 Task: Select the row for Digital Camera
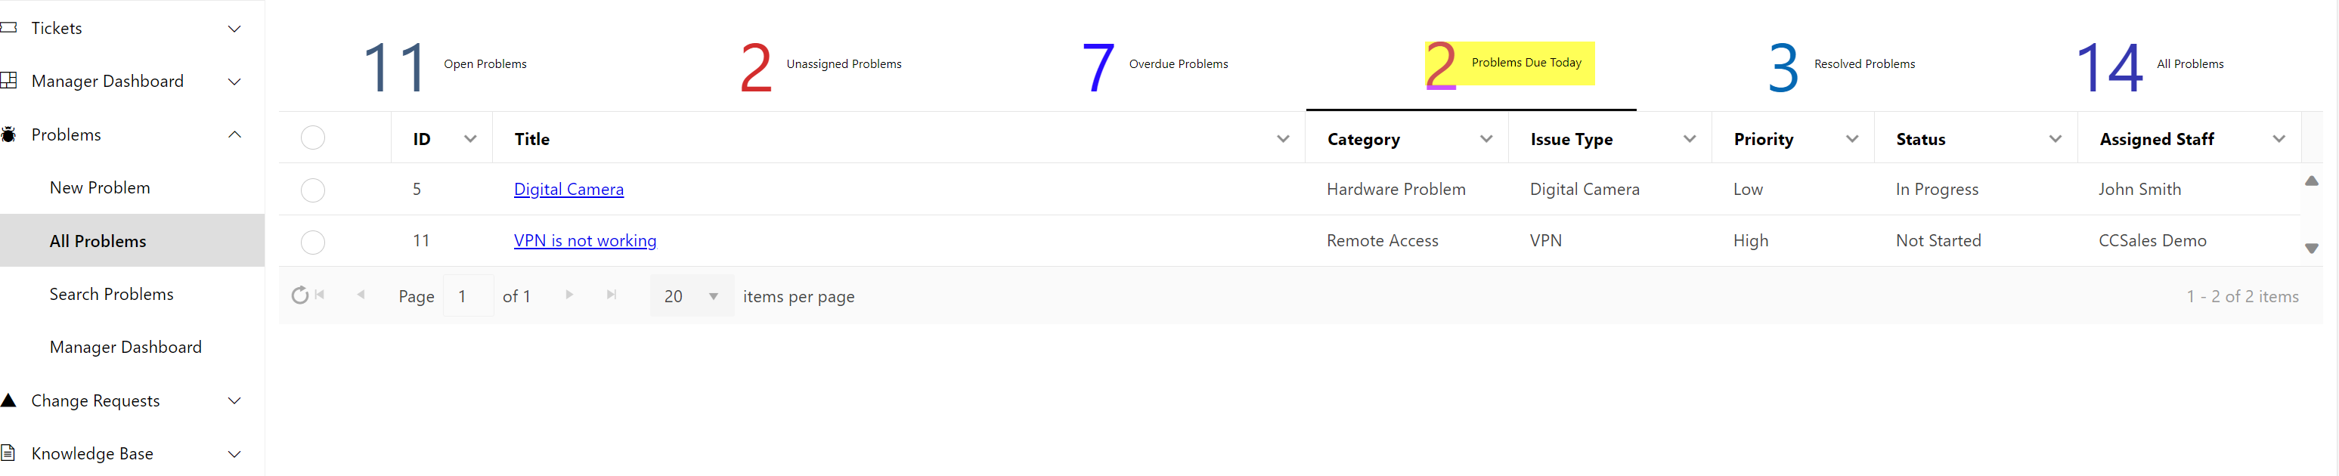(x=312, y=190)
